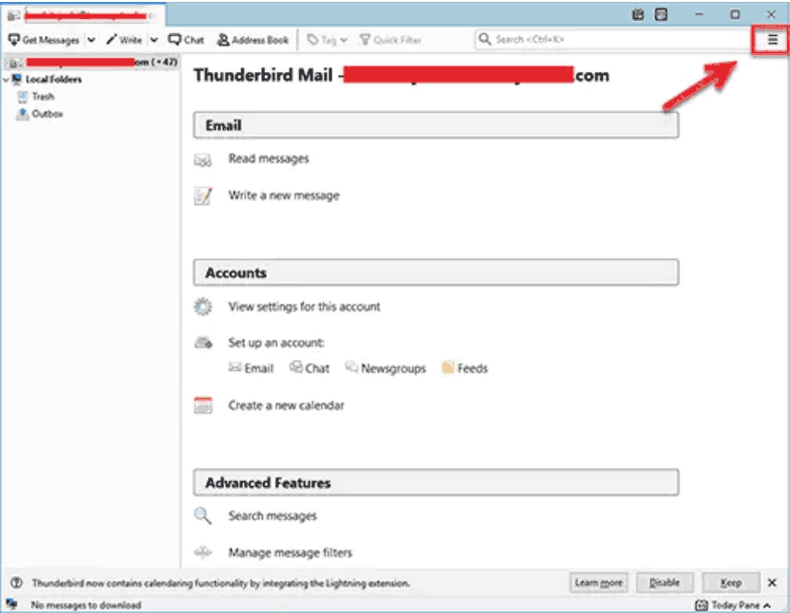Click the new calendar icon
The height and width of the screenshot is (613, 790).
(203, 405)
